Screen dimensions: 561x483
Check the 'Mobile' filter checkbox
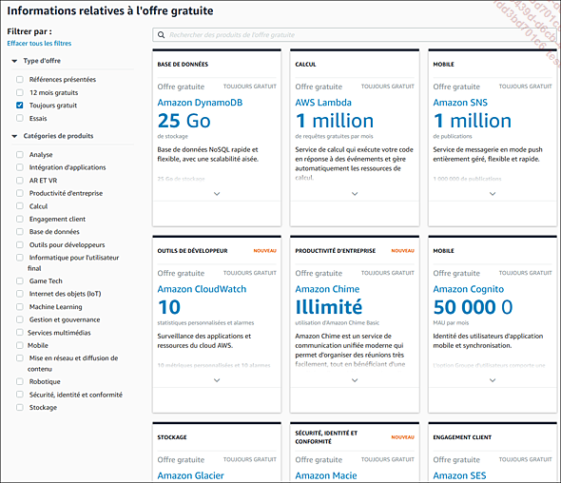[x=20, y=345]
